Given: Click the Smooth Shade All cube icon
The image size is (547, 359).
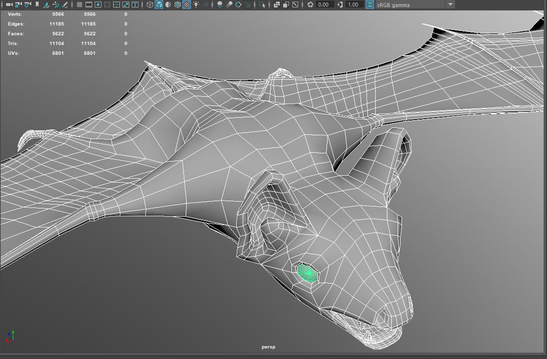Looking at the screenshot, I should tap(159, 5).
